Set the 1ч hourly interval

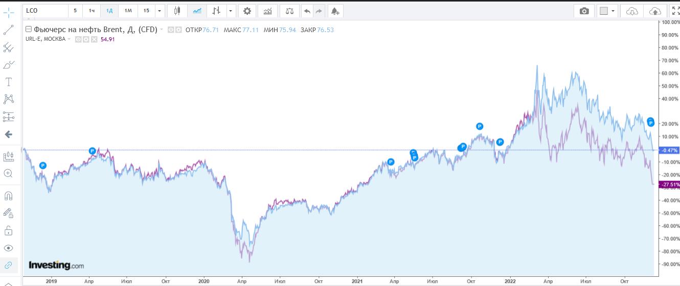tap(92, 10)
